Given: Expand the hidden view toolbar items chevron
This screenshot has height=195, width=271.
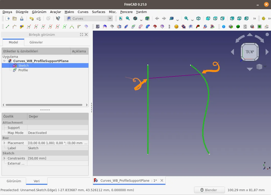Looking at the screenshot, I should point(254,18).
